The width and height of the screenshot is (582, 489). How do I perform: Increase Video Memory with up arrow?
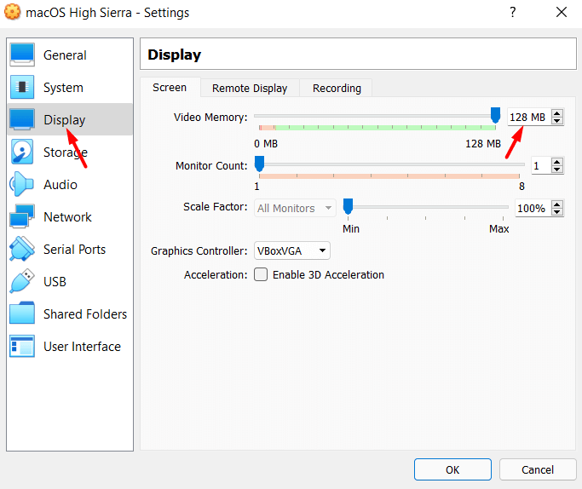tap(557, 113)
